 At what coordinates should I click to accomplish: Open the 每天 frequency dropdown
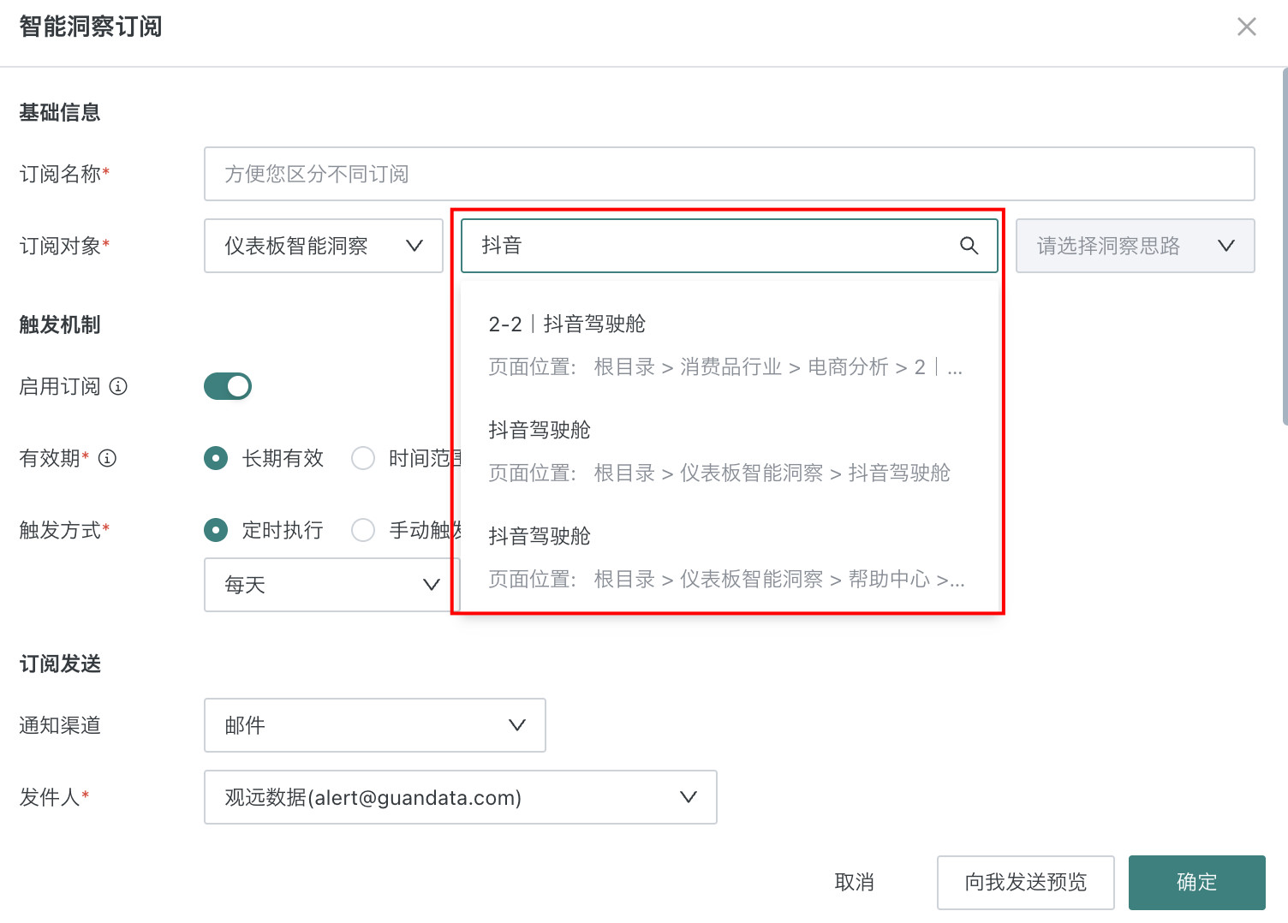[x=331, y=585]
